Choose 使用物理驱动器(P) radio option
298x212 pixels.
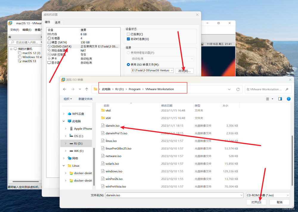coord(128,53)
